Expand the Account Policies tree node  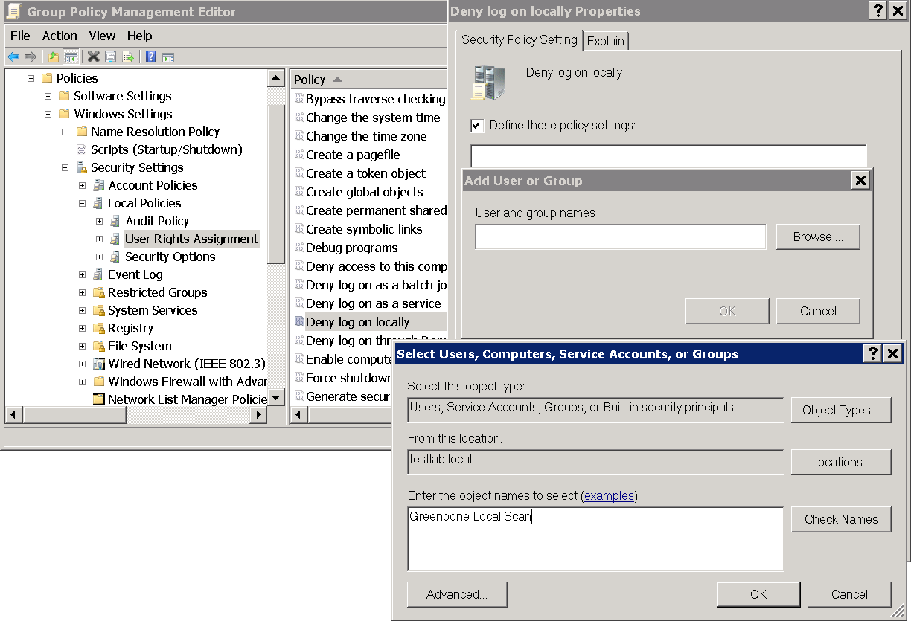pyautogui.click(x=83, y=185)
